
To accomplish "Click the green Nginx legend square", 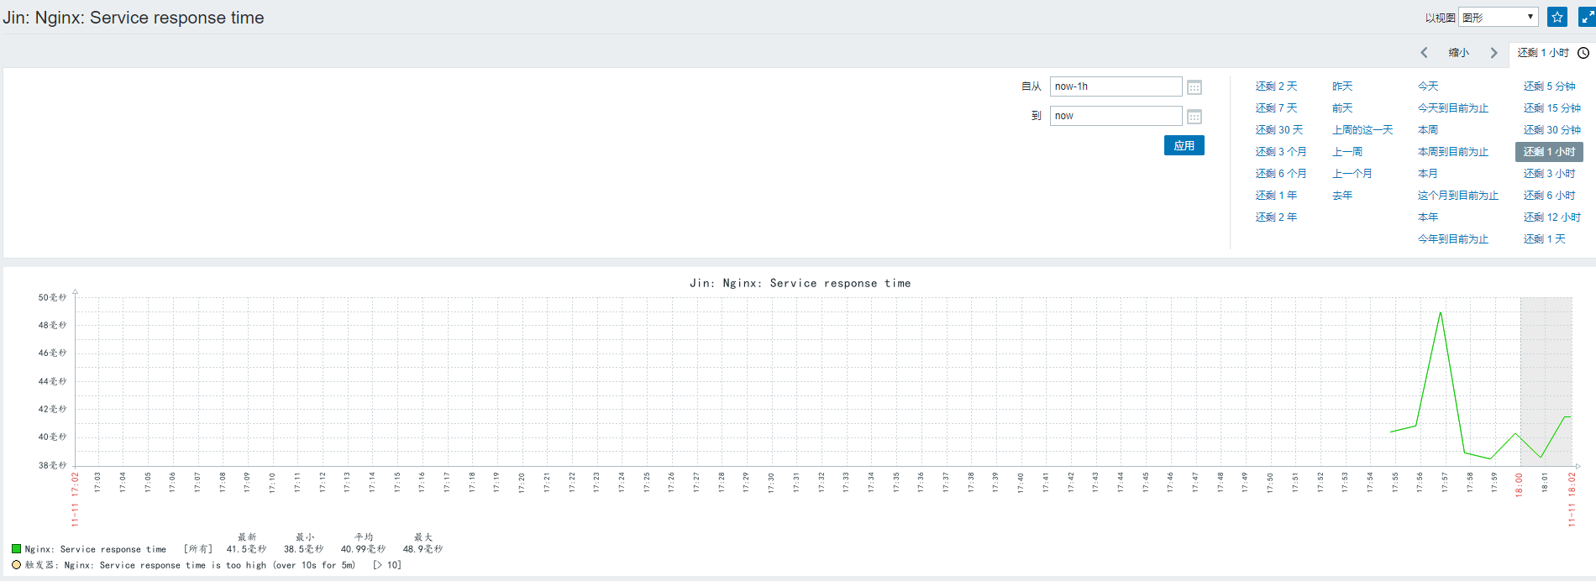I will coord(16,549).
